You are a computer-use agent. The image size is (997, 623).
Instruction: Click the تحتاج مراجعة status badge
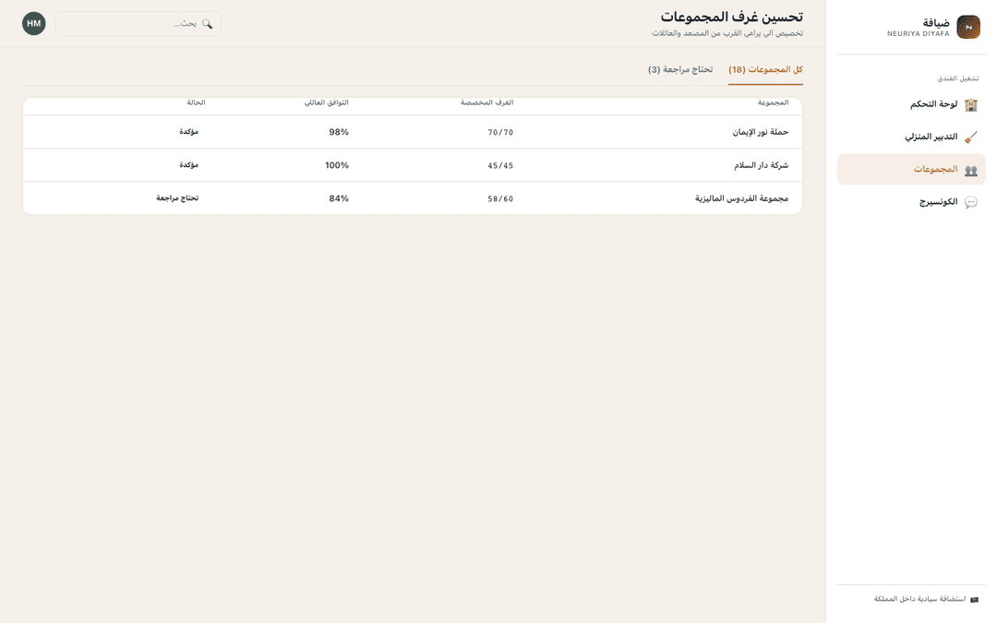click(177, 198)
